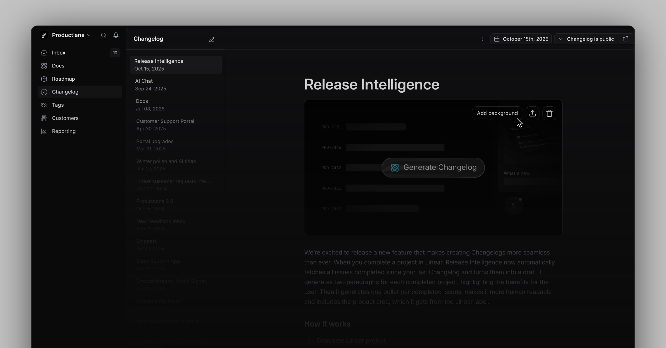Open notifications bell icon
Screen dimensions: 666x348
(x=116, y=35)
